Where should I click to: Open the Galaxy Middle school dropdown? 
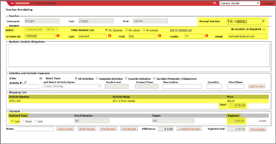[x=240, y=3]
